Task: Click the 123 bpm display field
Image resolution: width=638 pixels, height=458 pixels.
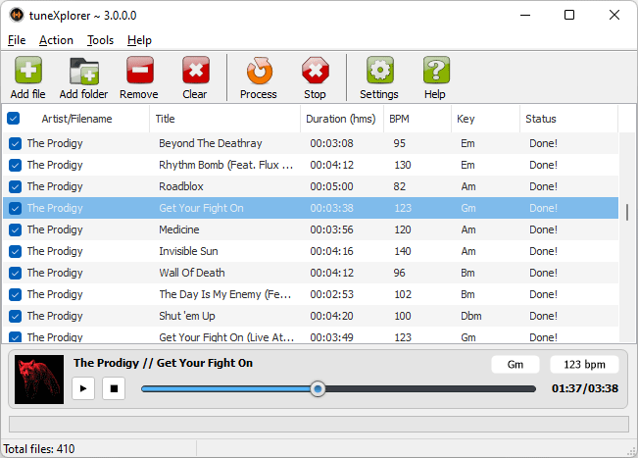Action: tap(584, 365)
